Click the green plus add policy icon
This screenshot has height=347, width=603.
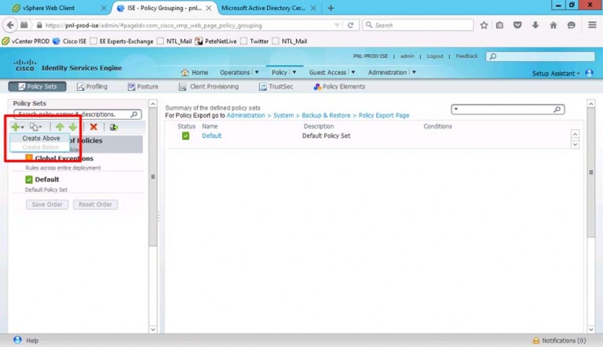16,127
